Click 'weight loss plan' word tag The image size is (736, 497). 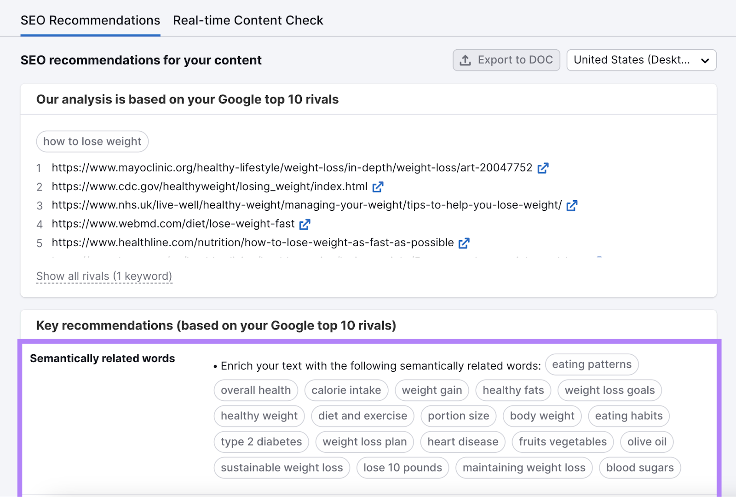click(x=365, y=442)
